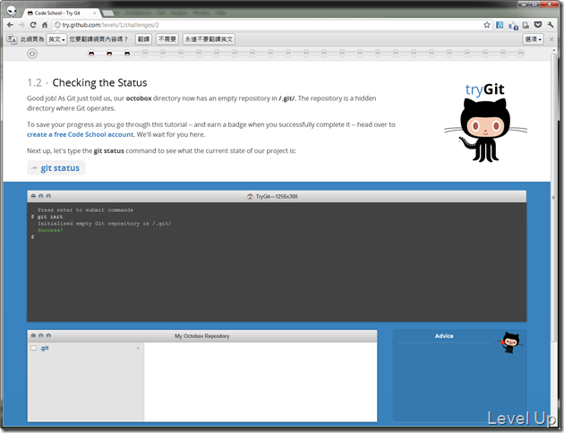564x433 pixels.
Task: Click the page info icon left of URL
Action: click(x=57, y=25)
